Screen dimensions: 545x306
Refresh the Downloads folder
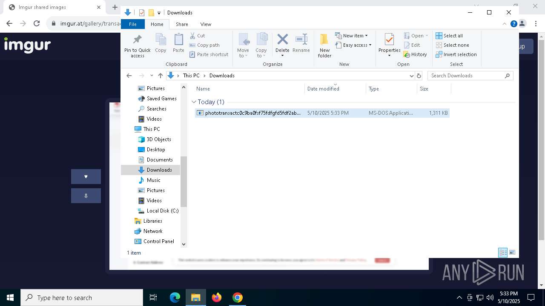419,76
